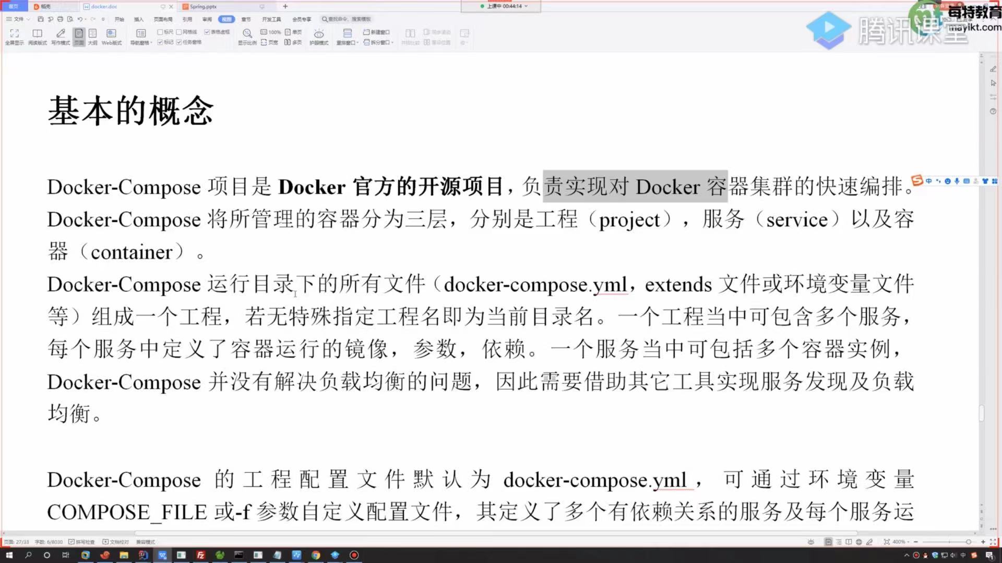Enable the 标尺 ruler checkbox
Viewport: 1002px width, 563px height.
pyautogui.click(x=160, y=32)
